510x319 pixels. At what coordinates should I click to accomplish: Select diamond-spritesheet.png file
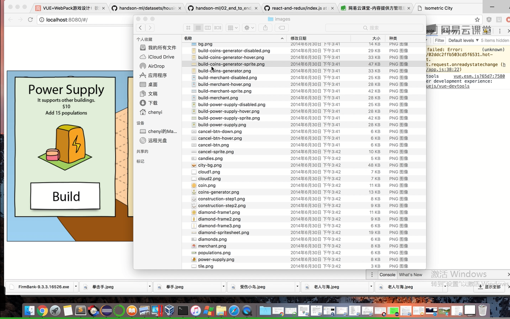304,233
